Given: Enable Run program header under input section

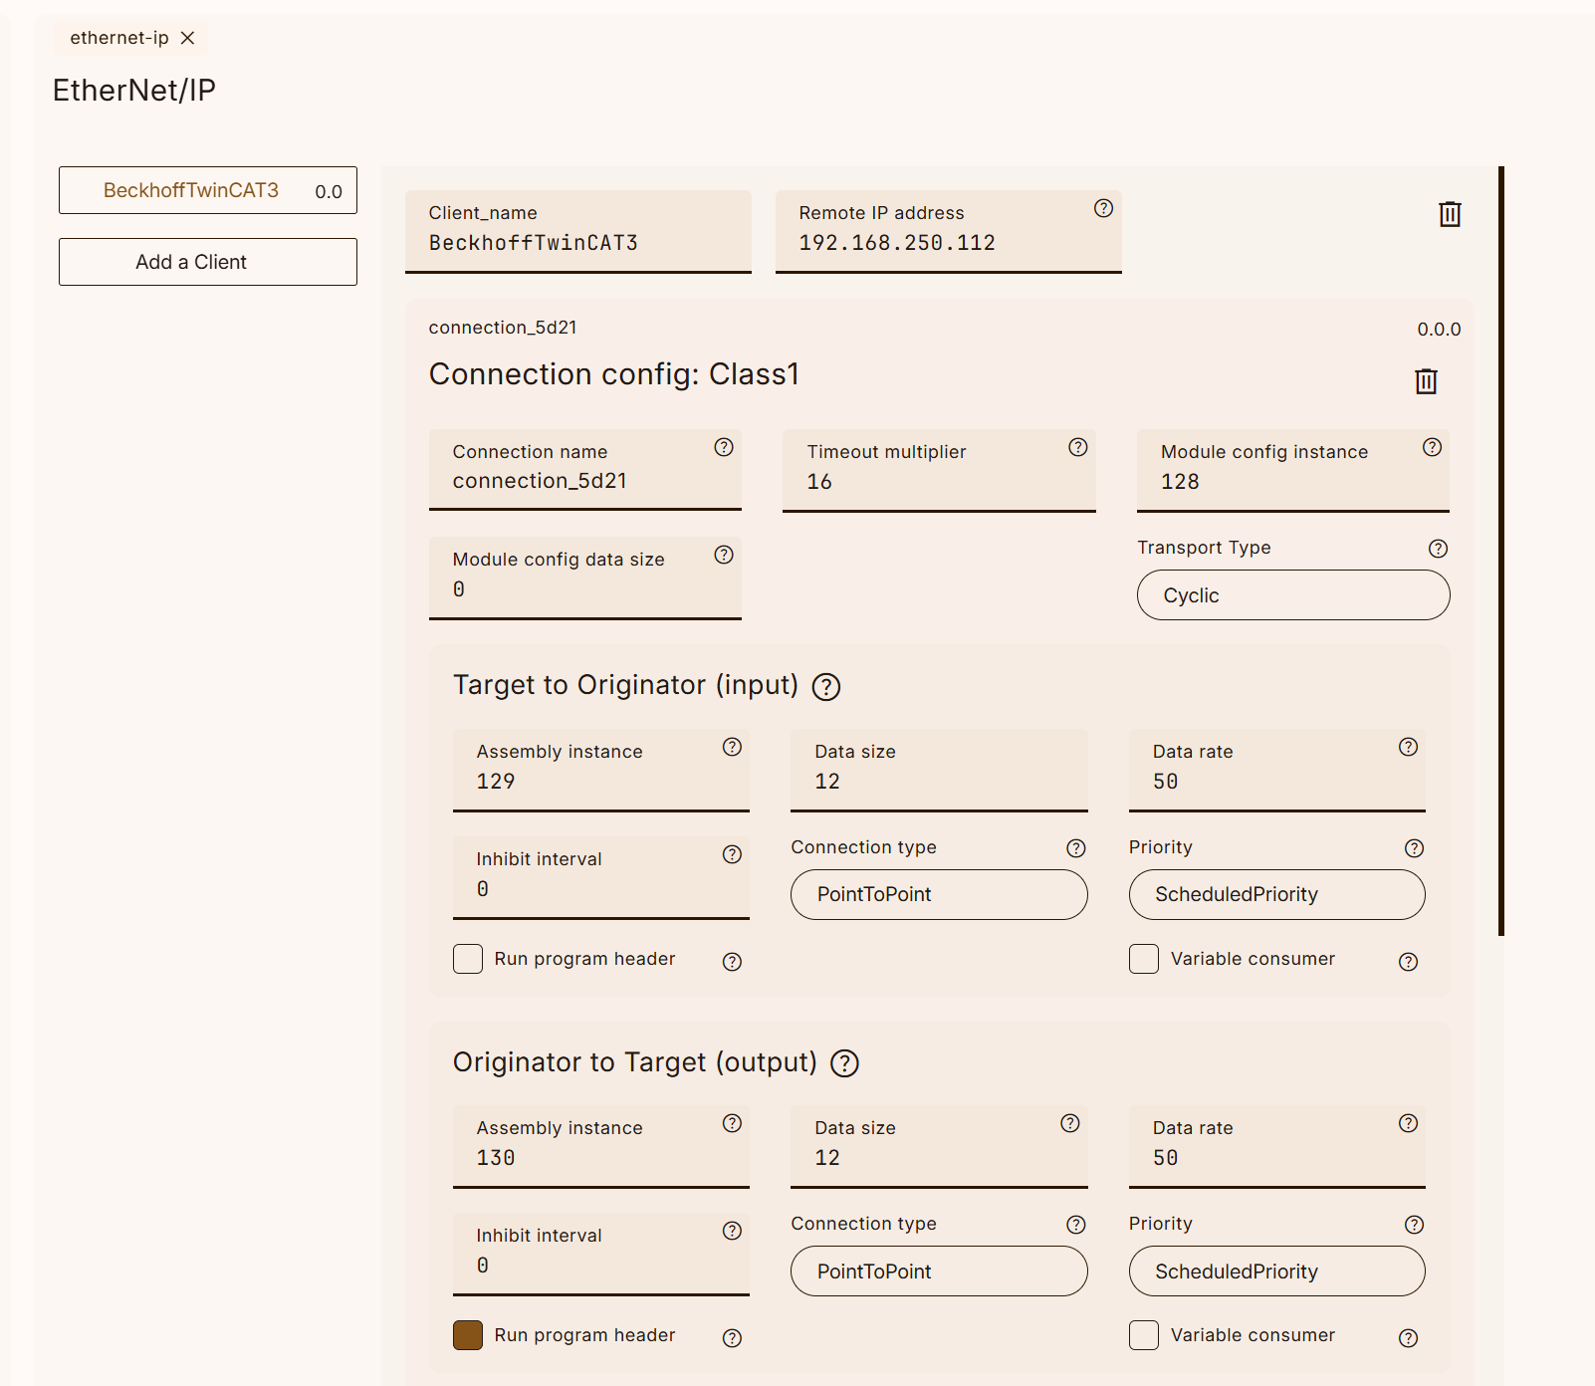Looking at the screenshot, I should (x=468, y=959).
